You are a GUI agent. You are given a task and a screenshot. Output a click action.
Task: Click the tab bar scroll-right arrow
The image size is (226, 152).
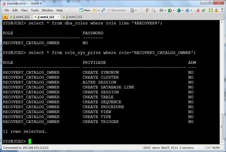click(222, 16)
